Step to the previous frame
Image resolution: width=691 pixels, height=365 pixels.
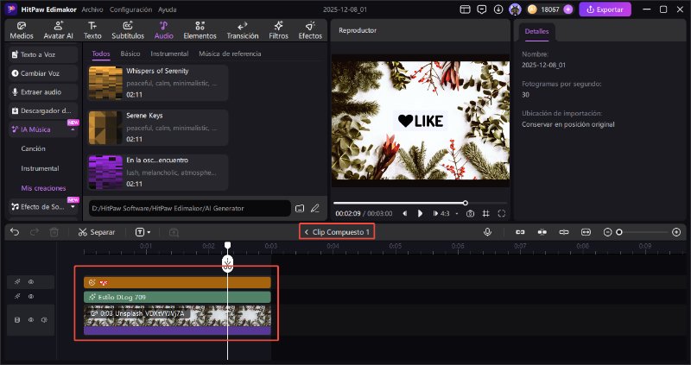[x=405, y=213]
